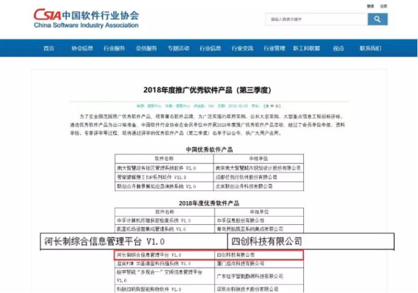The image size is (418, 293).
Task: Click the search keyword input field
Action: click(x=316, y=19)
